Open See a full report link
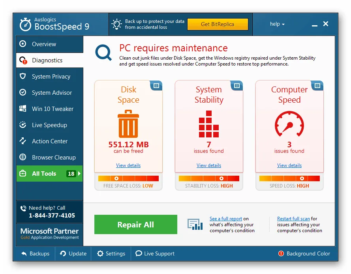The width and height of the screenshot is (351, 274). click(x=225, y=218)
